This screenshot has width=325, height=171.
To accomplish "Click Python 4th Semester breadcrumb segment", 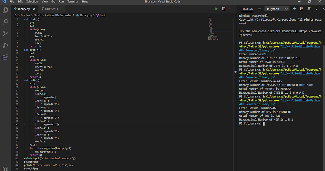I will coord(58,15).
